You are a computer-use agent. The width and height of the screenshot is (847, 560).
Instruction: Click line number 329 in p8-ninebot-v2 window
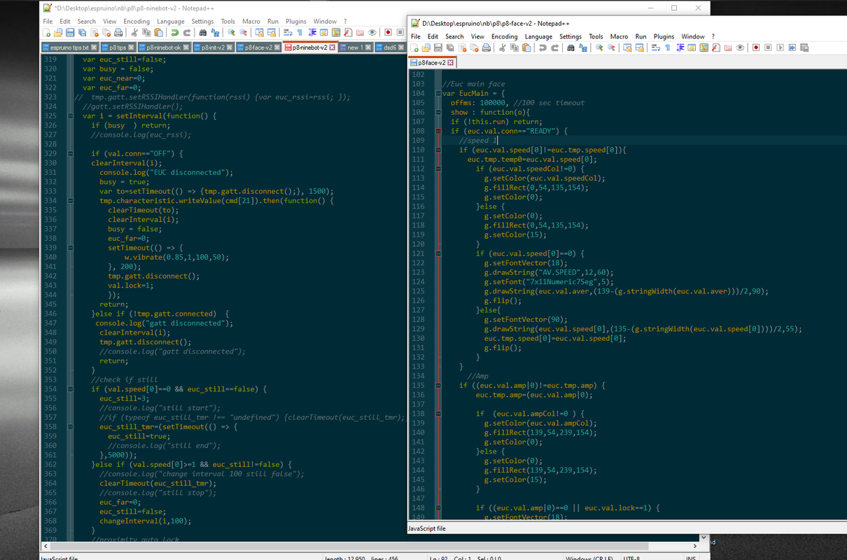(50, 153)
